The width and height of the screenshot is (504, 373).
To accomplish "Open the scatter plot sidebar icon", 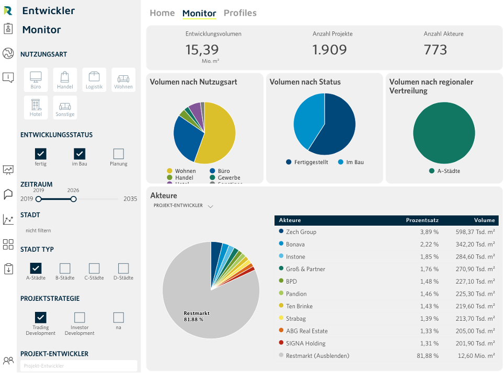I will (8, 219).
